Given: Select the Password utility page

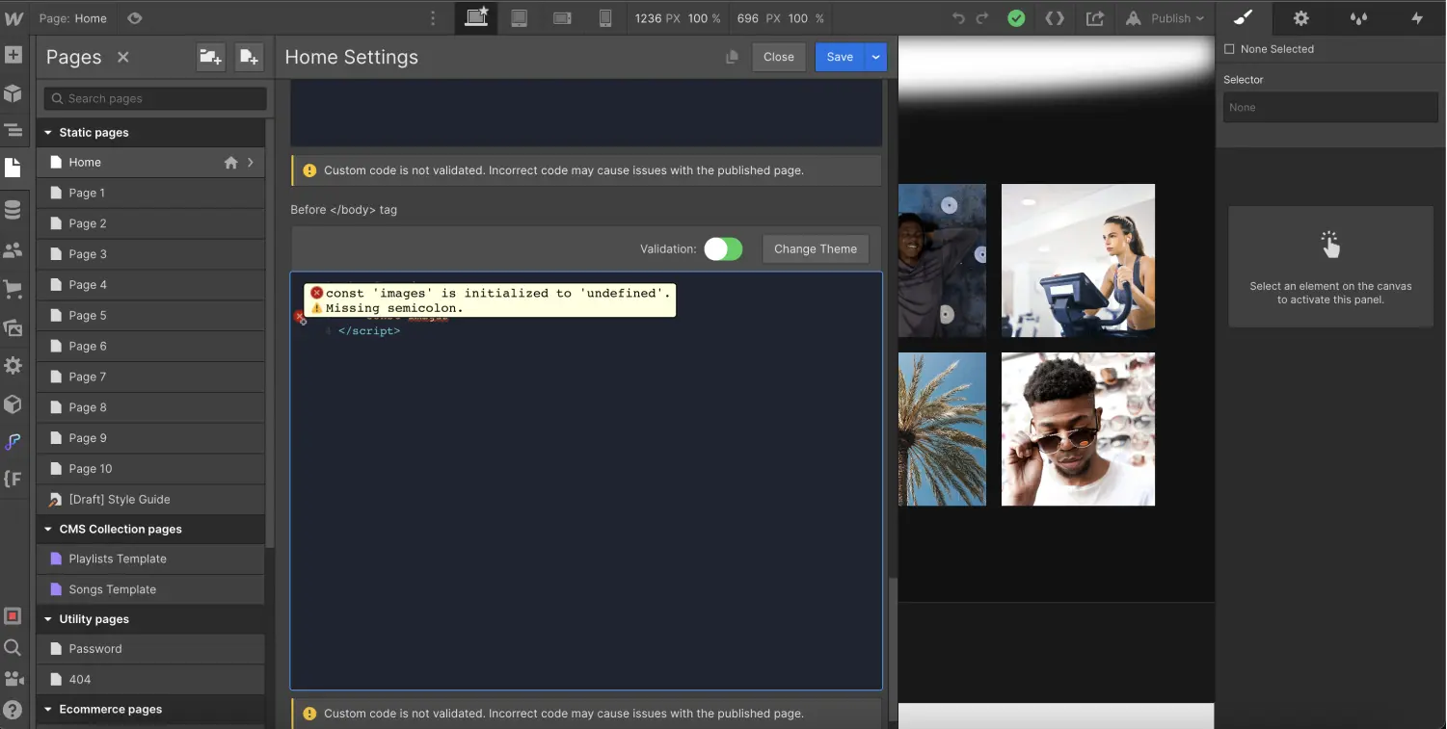Looking at the screenshot, I should (150, 649).
